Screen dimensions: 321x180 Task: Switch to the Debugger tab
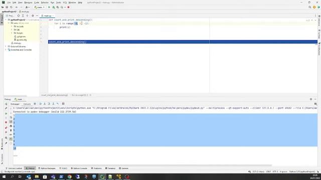[x=15, y=104]
